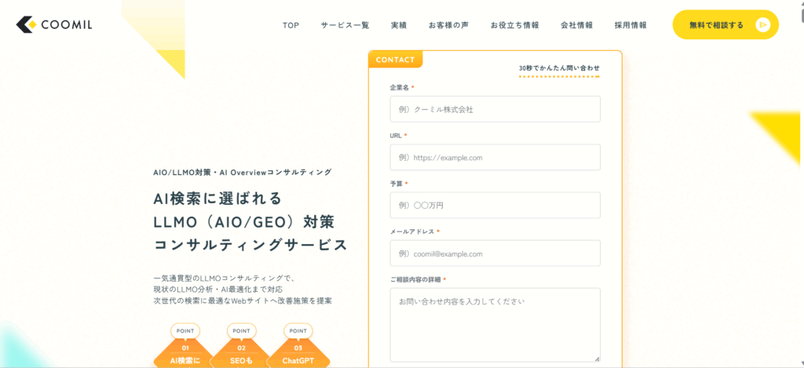Viewport: 804px width, 368px height.
Task: Click the heading line コンサルティングサービス
Action: tap(250, 245)
